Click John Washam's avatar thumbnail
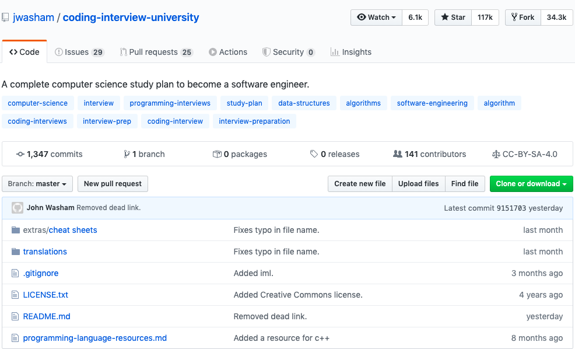Viewport: 575px width, 349px height. (17, 208)
